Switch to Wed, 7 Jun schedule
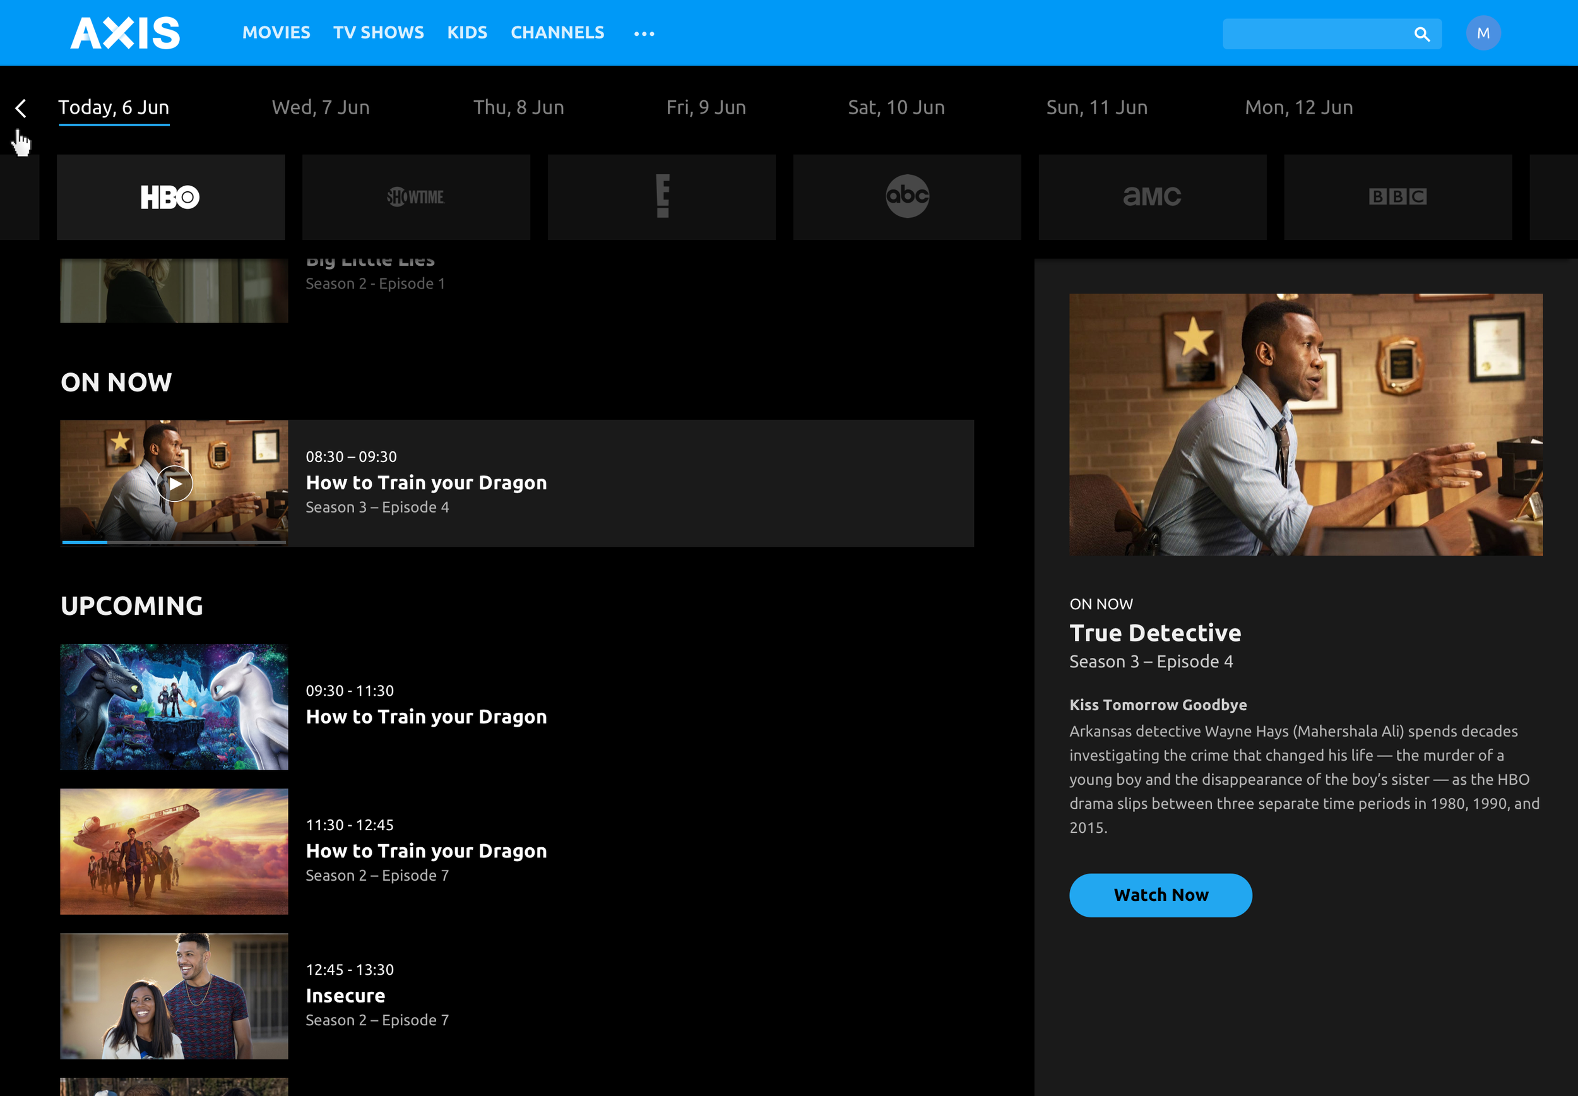The height and width of the screenshot is (1096, 1578). (x=321, y=107)
